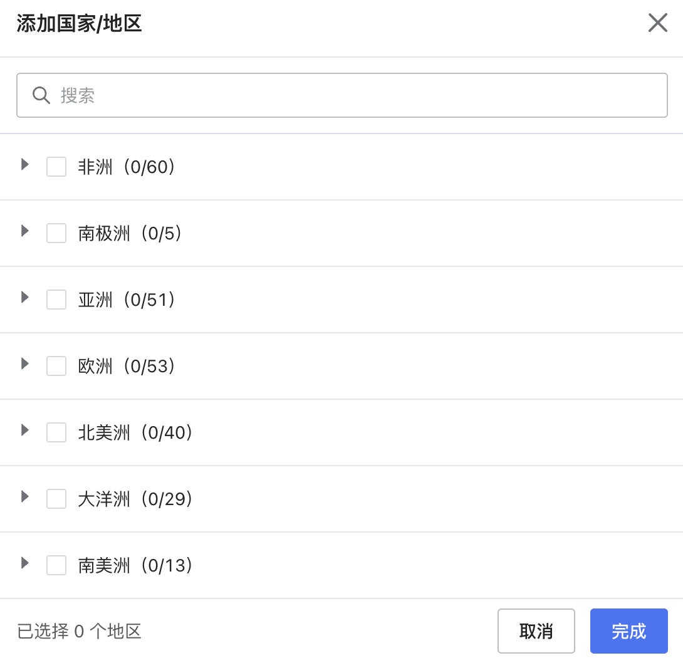The width and height of the screenshot is (683, 658).
Task: Close the 添加国家/地区 dialog
Action: pyautogui.click(x=657, y=23)
